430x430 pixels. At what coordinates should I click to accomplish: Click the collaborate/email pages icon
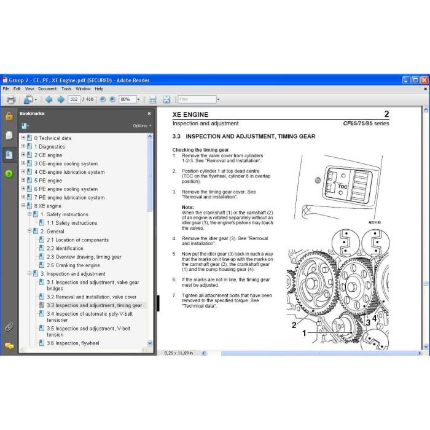click(28, 100)
